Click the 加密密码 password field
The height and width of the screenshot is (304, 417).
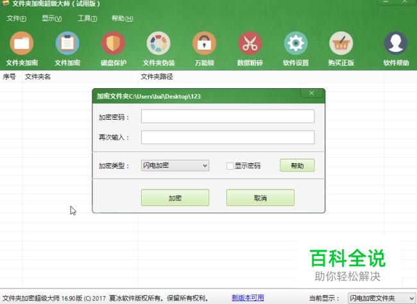(228, 116)
